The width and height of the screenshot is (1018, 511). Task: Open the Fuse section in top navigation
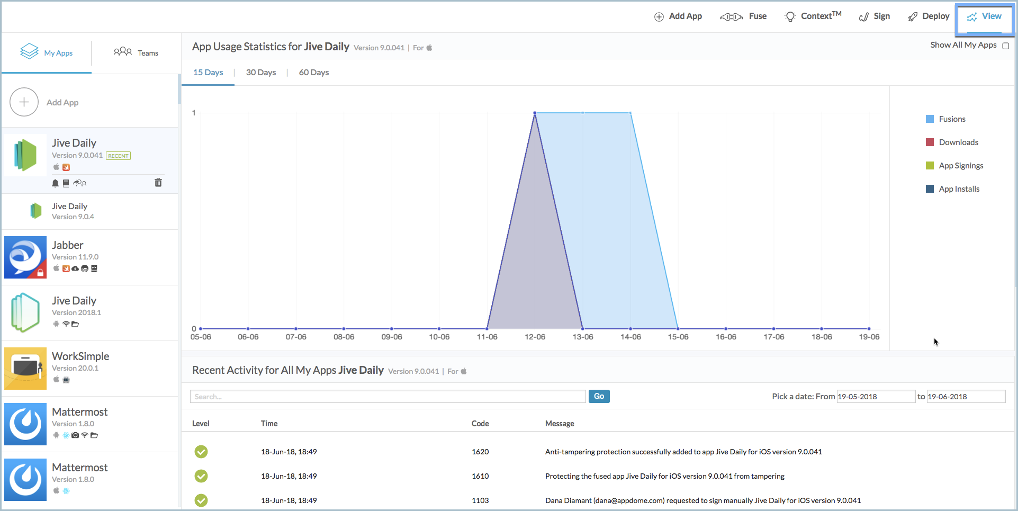[743, 16]
